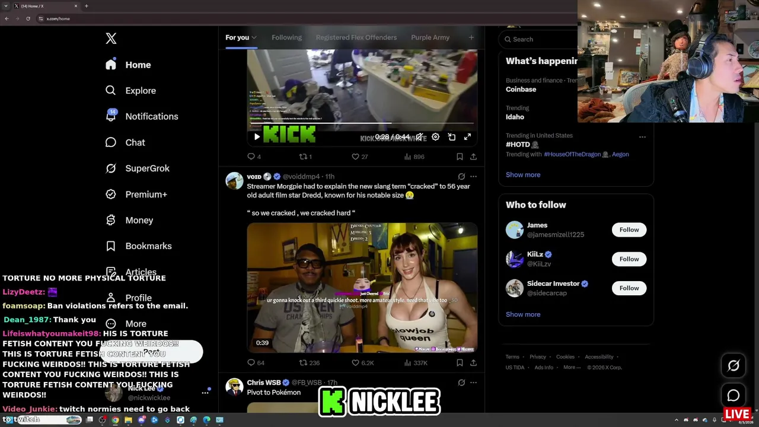Bookmark the VOID post
759x427 pixels.
(460, 362)
